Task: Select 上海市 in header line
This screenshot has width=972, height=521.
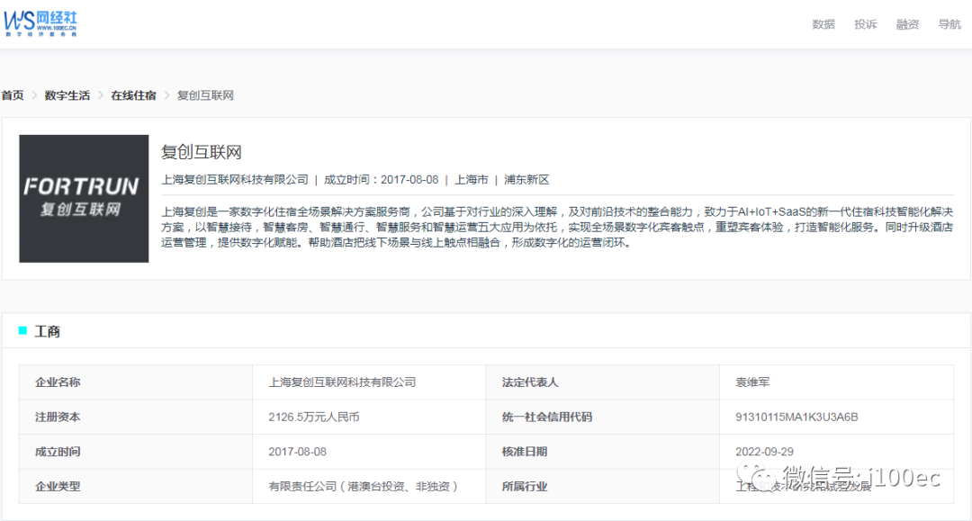Action: coord(471,180)
